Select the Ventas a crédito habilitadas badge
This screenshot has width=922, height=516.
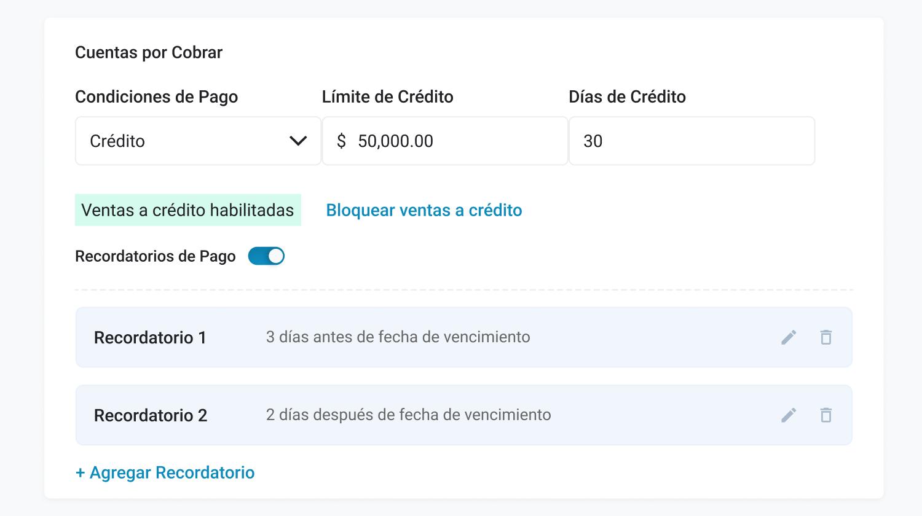click(x=187, y=210)
